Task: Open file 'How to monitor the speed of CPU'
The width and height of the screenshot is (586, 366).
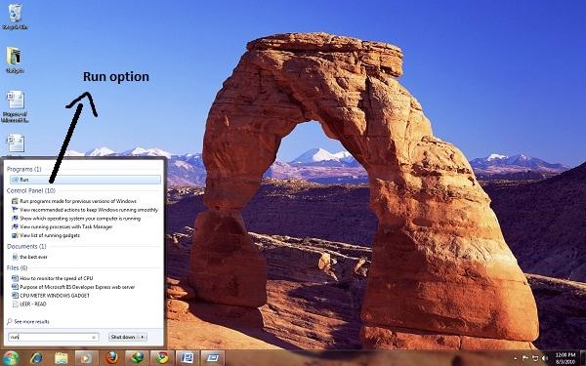Action: (56, 278)
